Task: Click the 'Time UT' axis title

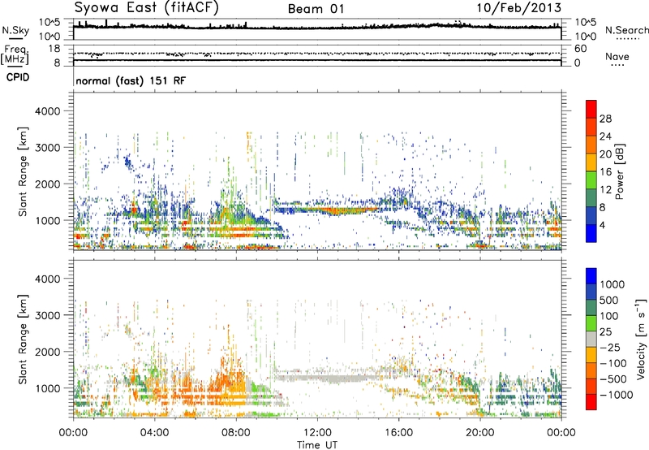Action: [x=317, y=445]
